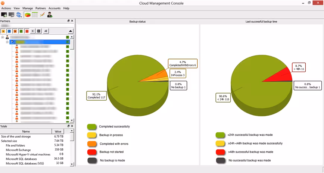324x173 pixels.
Task: Click the 'Backup status' chart title
Action: point(137,22)
